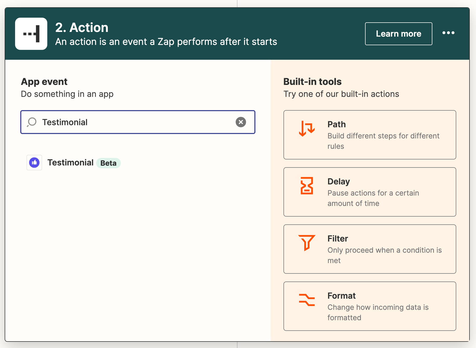Choose the Testimonial app result label
Viewport: 476px width, 348px height.
(x=70, y=163)
